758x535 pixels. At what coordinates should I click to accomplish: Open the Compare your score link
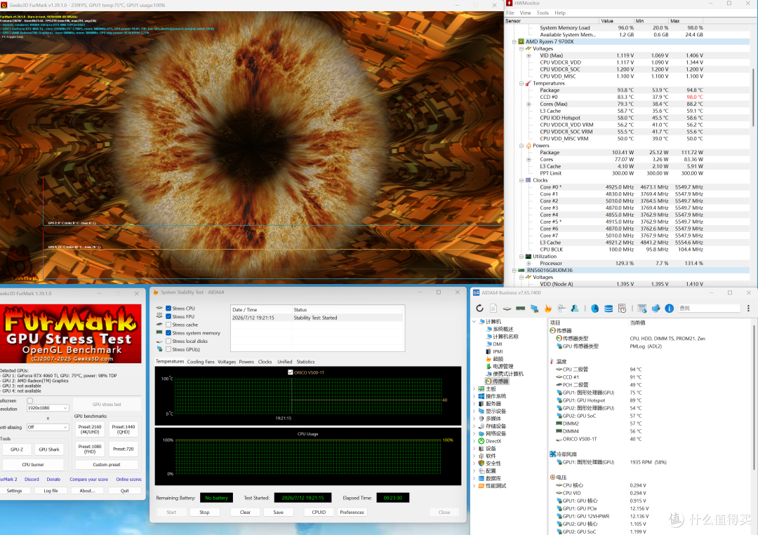89,480
